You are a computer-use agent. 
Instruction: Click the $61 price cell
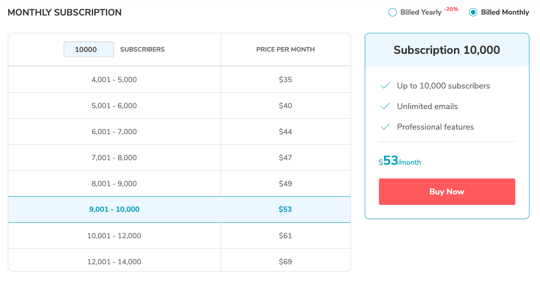coord(286,236)
